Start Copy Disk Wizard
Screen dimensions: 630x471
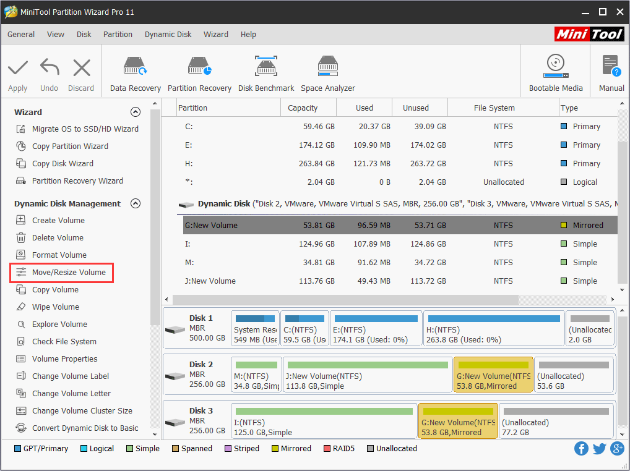(x=54, y=163)
